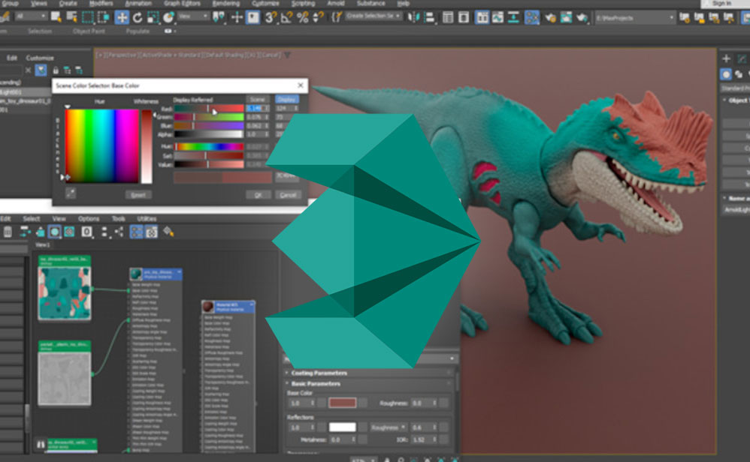The width and height of the screenshot is (750, 462).
Task: Collapse the Basic Parameters rollout
Action: tap(316, 384)
